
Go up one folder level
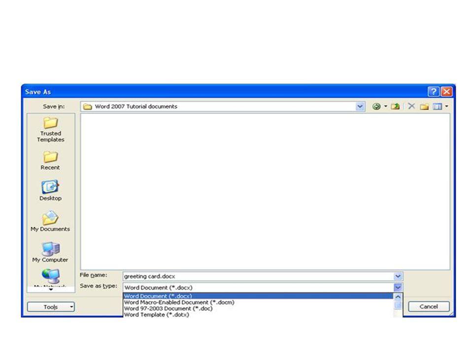coord(395,106)
